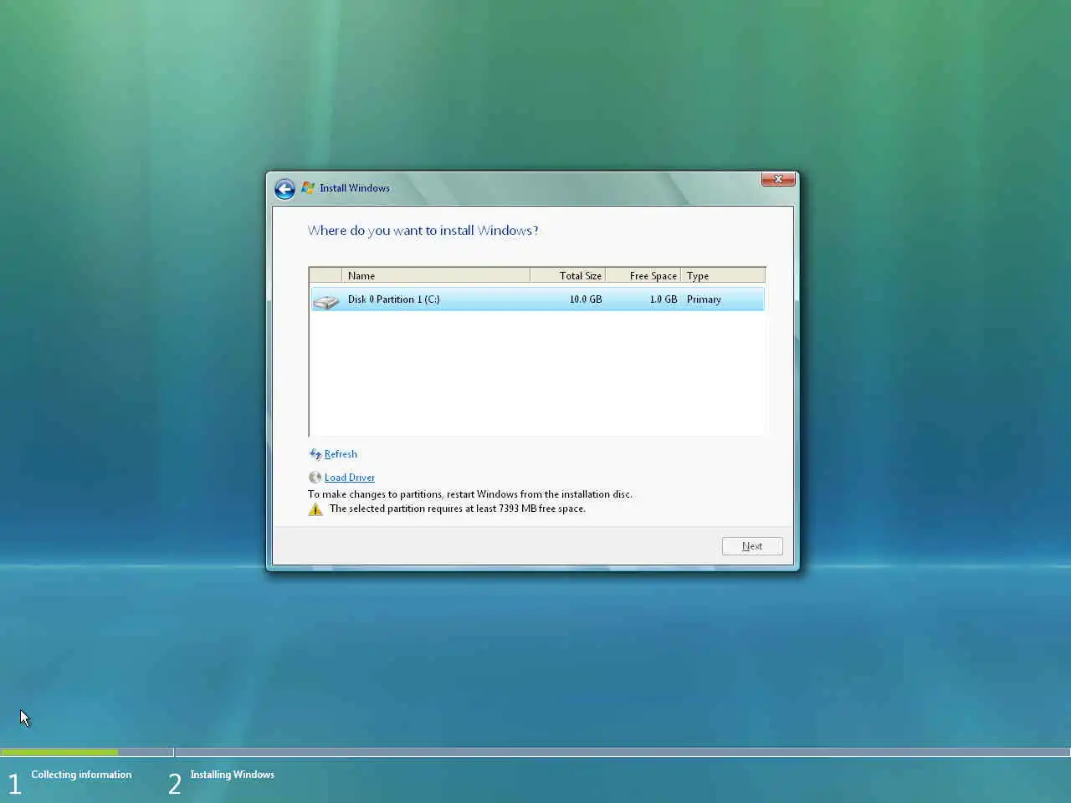Click the blue back arrow button

[x=284, y=189]
